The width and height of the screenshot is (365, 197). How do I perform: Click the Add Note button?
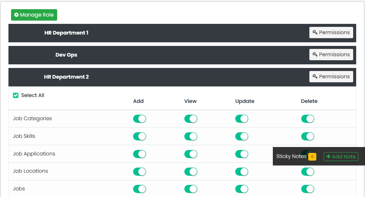(x=341, y=157)
